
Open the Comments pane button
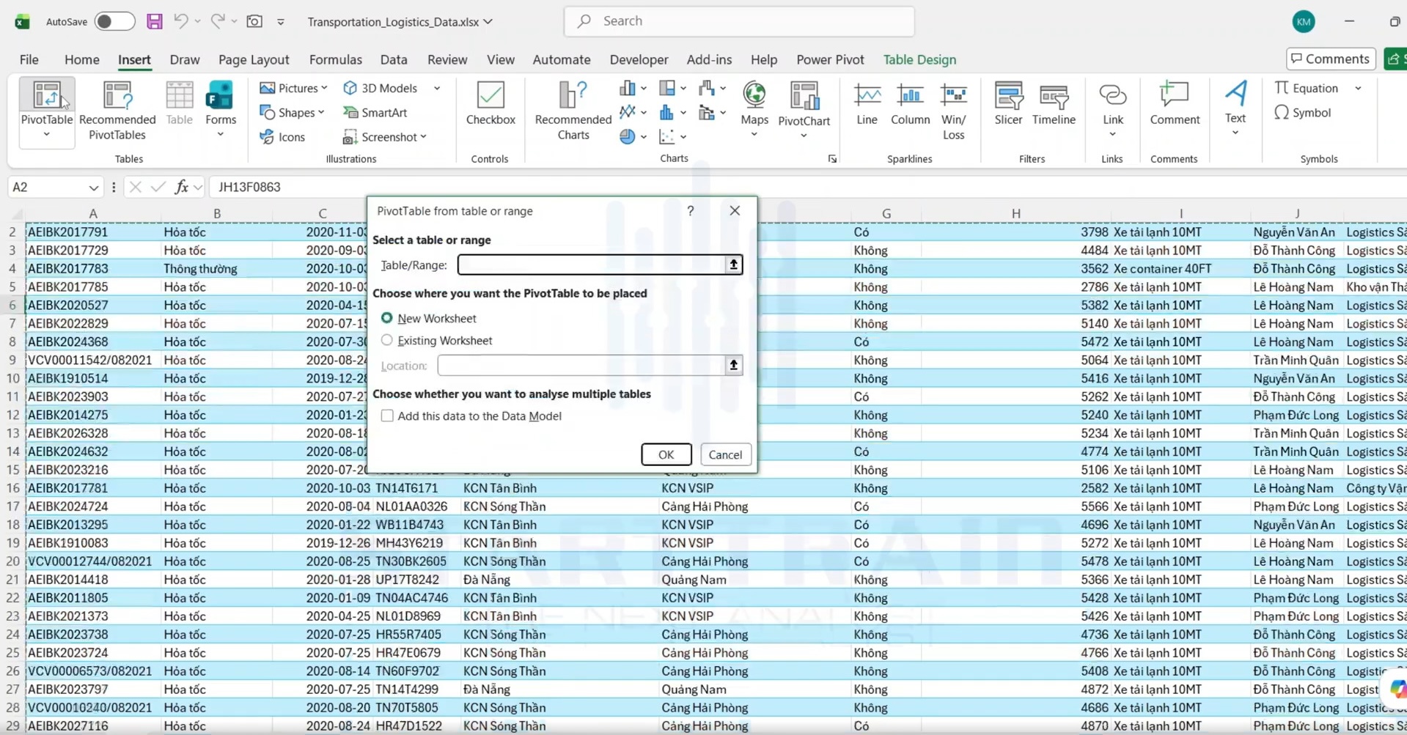(x=1330, y=59)
